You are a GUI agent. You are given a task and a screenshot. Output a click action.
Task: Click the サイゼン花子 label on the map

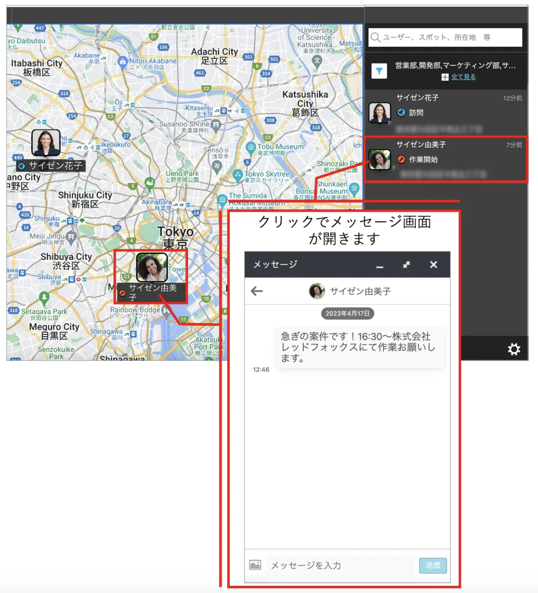click(x=51, y=166)
